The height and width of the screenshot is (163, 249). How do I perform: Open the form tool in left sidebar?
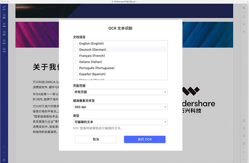4,33
